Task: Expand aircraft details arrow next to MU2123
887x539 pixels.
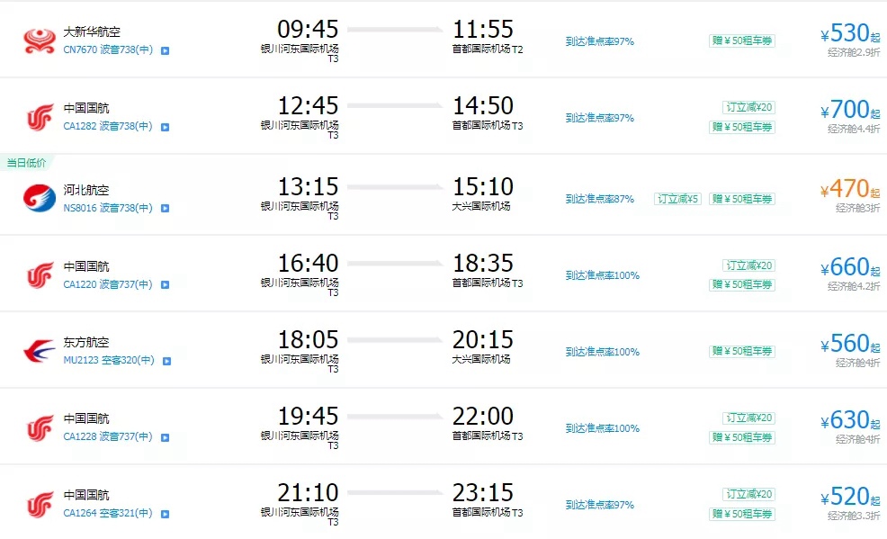Action: pos(166,361)
